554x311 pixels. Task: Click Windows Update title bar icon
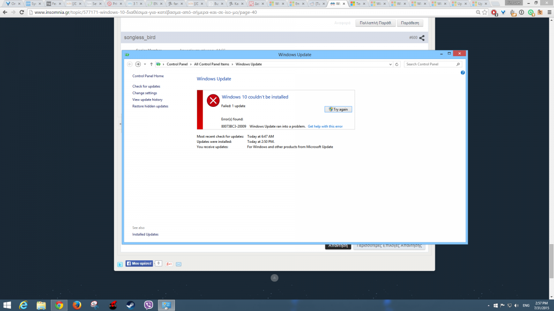pyautogui.click(x=127, y=54)
